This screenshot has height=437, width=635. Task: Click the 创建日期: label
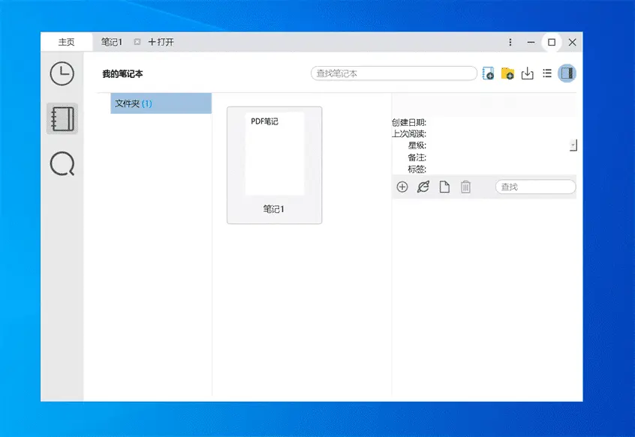tap(409, 122)
